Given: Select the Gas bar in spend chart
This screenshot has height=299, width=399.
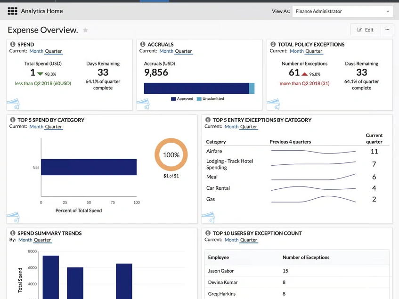Looking at the screenshot, I should pos(89,167).
